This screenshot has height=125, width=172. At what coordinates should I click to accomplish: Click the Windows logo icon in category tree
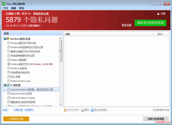point(8,39)
